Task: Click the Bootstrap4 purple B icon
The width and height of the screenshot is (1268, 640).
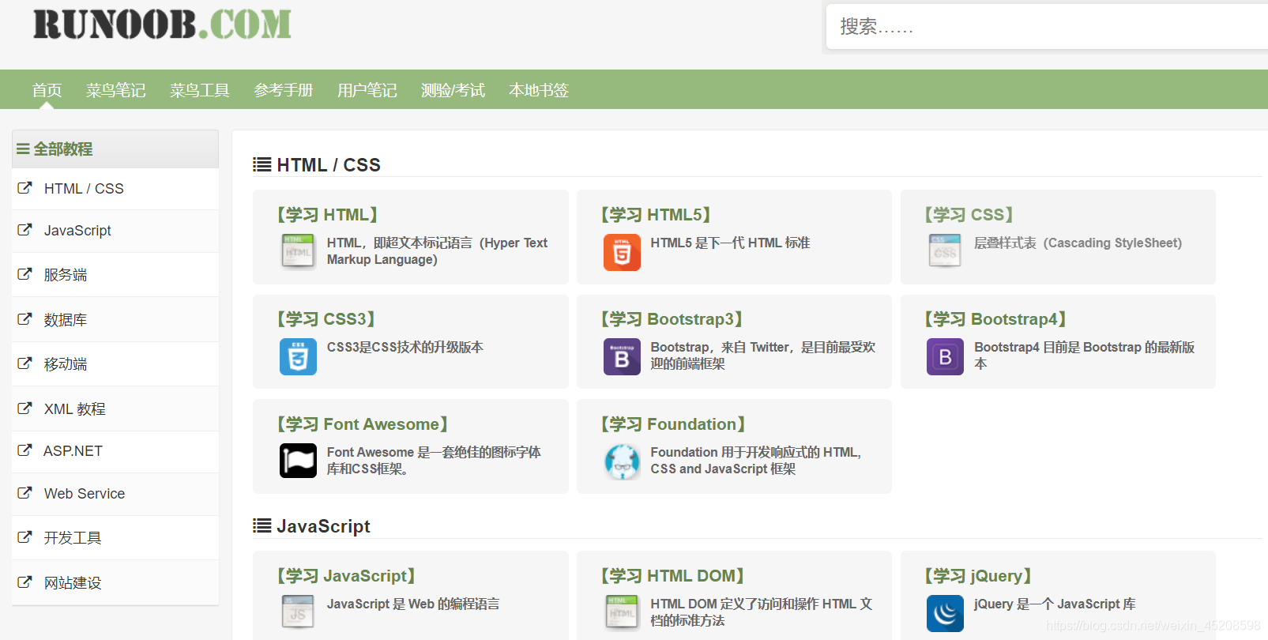Action: point(945,356)
